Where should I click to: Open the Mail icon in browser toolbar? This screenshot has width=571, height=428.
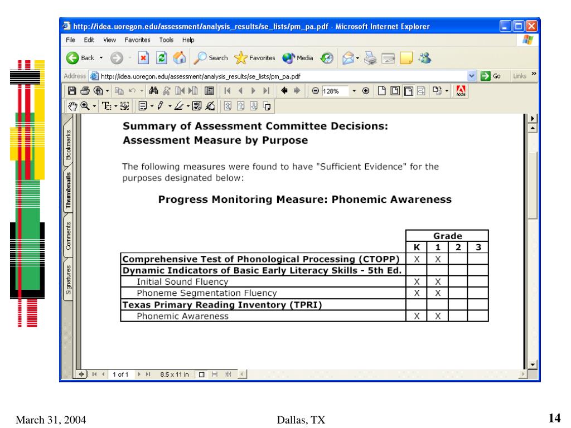click(x=348, y=58)
